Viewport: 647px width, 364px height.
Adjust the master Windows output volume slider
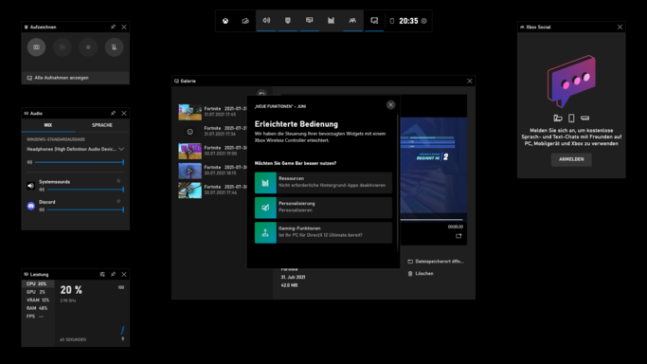point(80,162)
